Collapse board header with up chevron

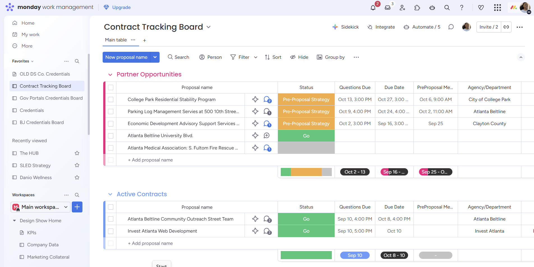pos(521,57)
